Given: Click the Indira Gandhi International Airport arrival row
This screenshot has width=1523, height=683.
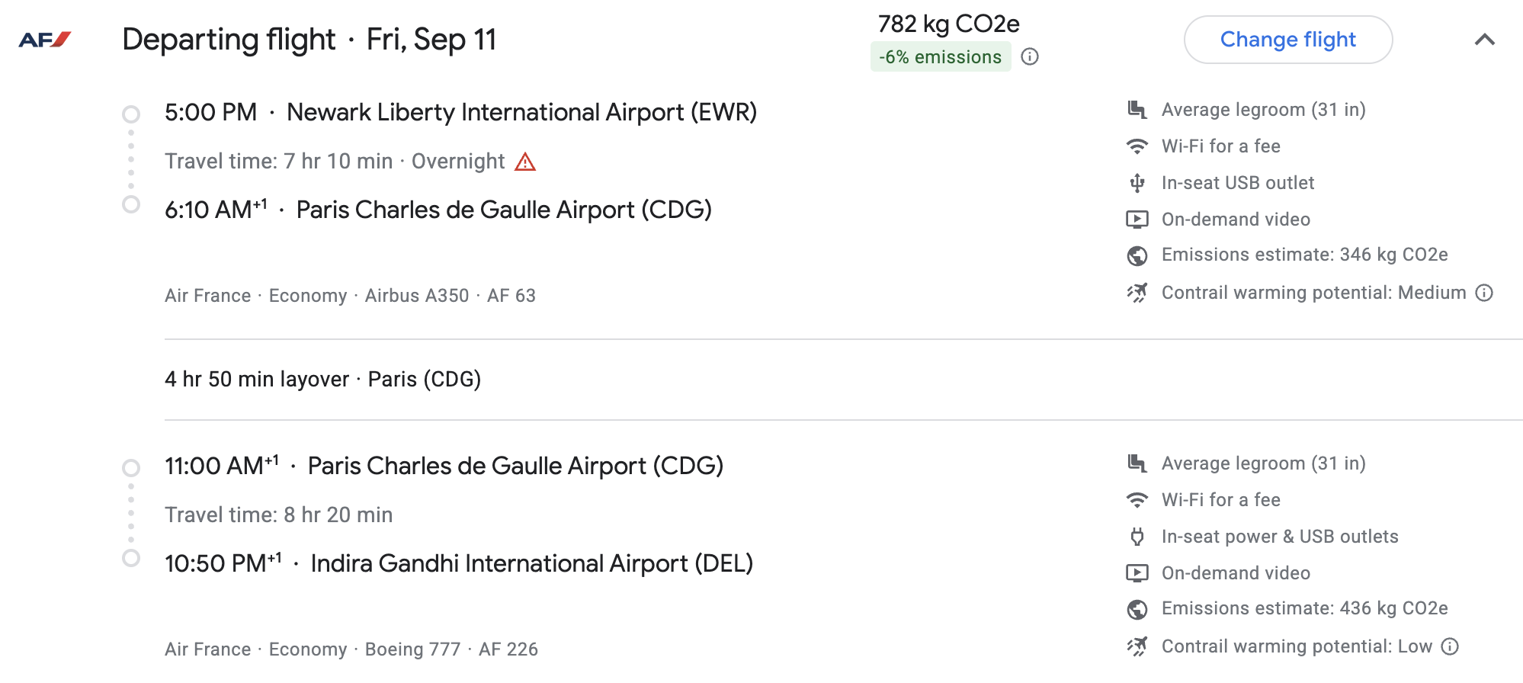Looking at the screenshot, I should click(458, 563).
